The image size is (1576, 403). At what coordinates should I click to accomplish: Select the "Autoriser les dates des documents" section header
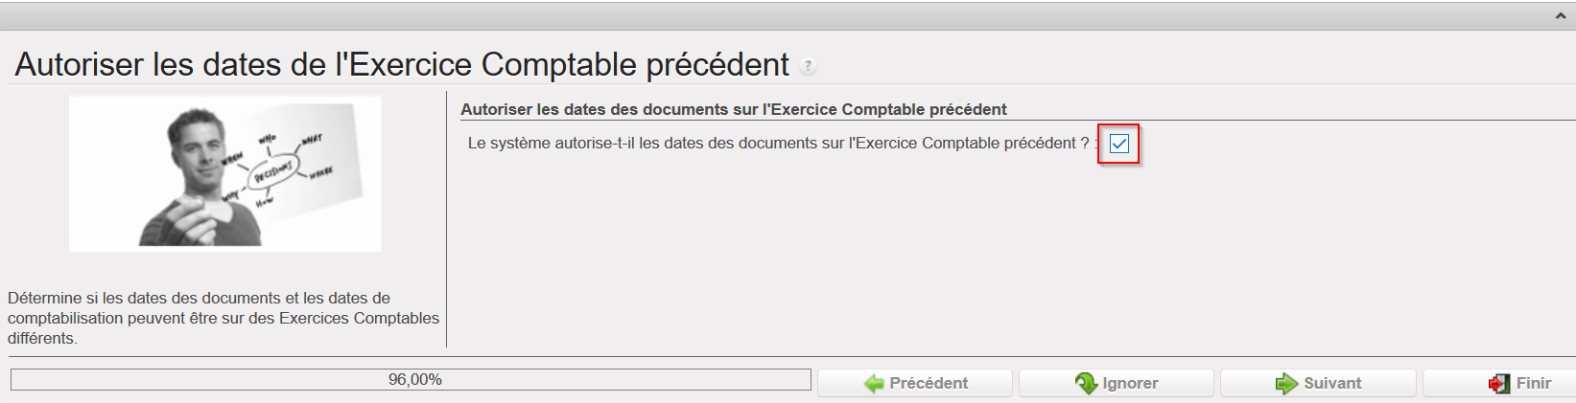(x=733, y=109)
